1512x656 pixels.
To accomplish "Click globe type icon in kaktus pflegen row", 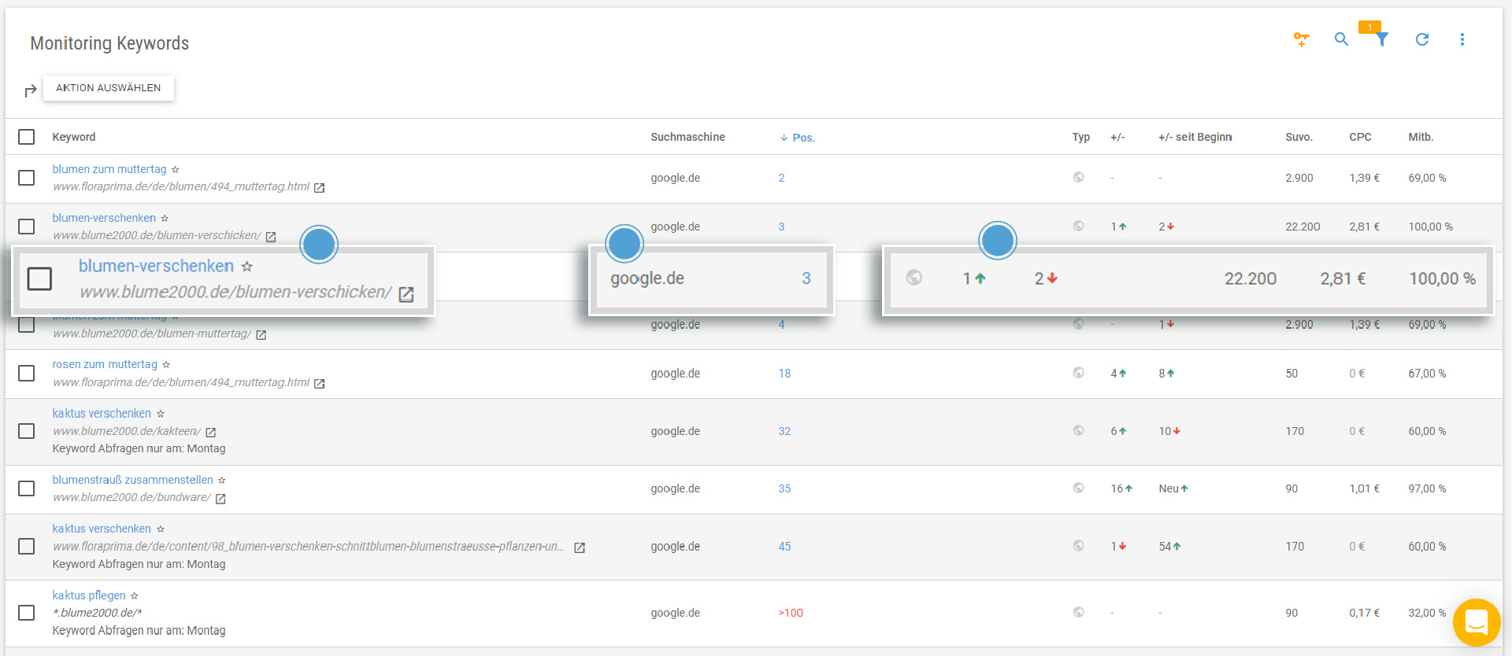I will (x=1079, y=612).
